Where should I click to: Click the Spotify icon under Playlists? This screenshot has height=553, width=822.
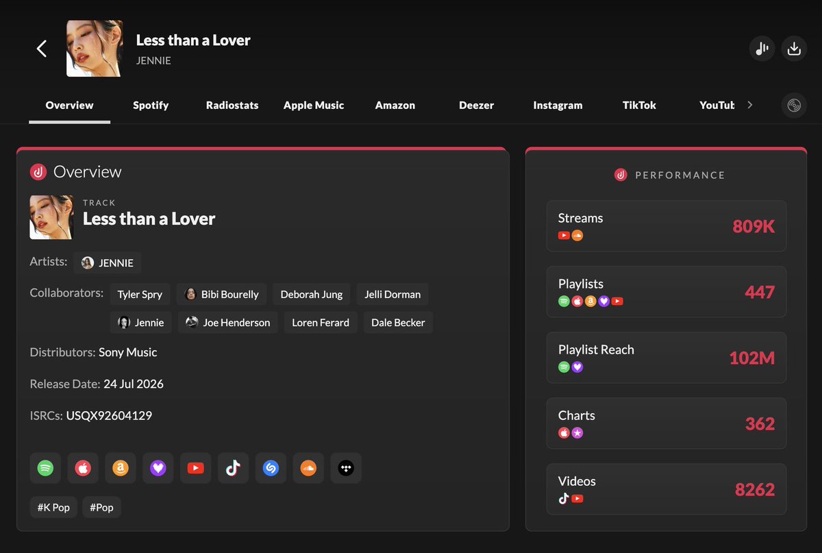(564, 301)
